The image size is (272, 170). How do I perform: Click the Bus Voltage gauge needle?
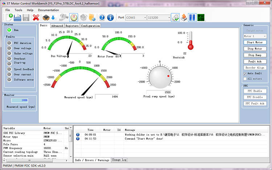70,49
